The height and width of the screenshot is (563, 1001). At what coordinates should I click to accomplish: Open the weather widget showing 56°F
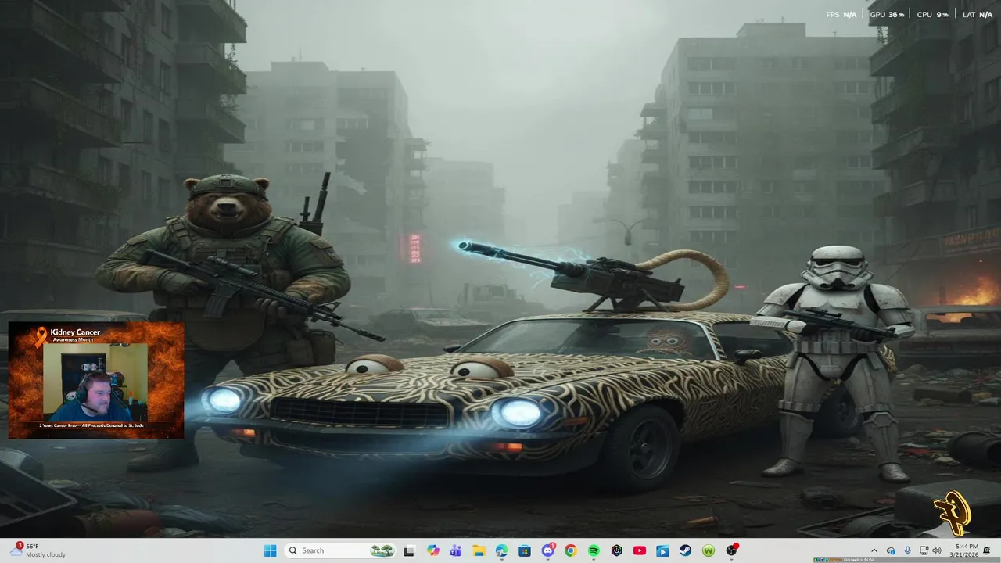38,550
